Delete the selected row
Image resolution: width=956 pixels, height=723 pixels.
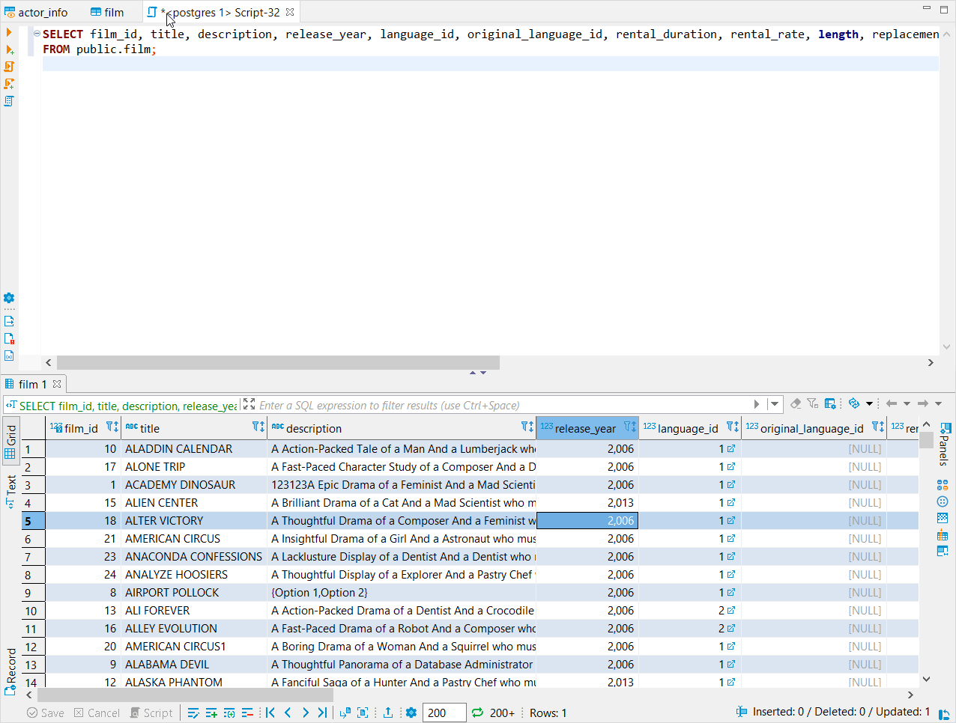tap(247, 712)
